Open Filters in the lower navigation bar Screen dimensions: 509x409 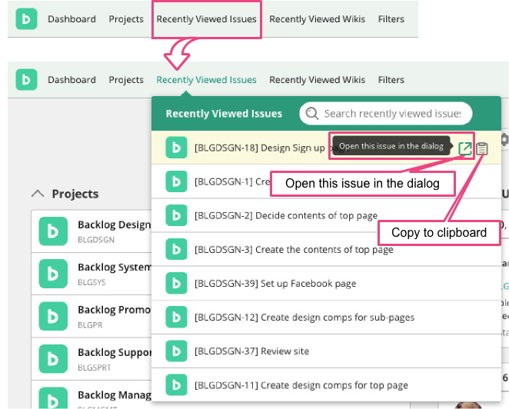pyautogui.click(x=391, y=80)
